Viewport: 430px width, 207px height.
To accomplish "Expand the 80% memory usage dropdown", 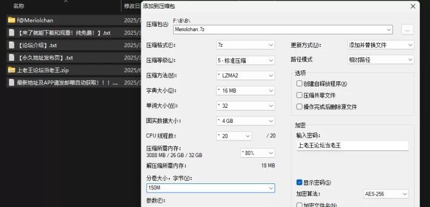I will coord(257,153).
